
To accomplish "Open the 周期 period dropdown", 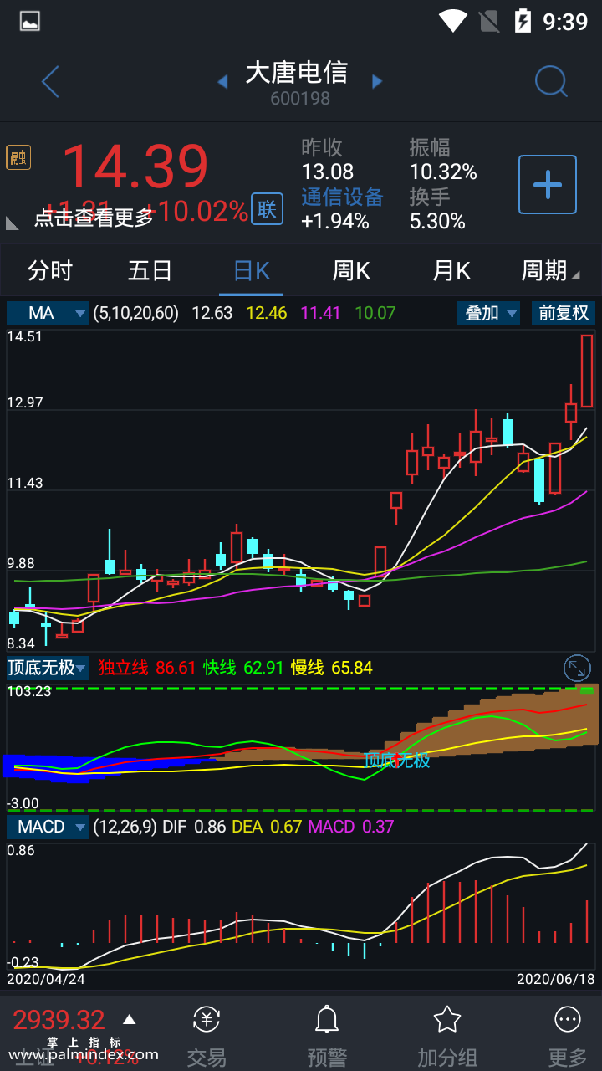I will (x=550, y=270).
